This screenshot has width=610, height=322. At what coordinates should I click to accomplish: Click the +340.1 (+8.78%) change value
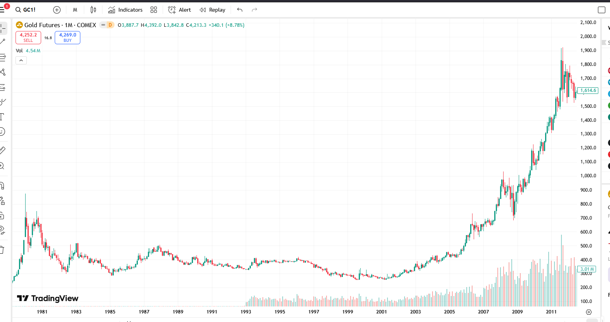pyautogui.click(x=227, y=25)
